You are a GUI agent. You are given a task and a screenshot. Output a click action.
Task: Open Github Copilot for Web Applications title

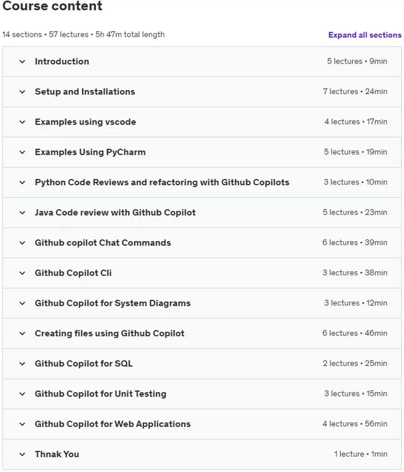113,424
